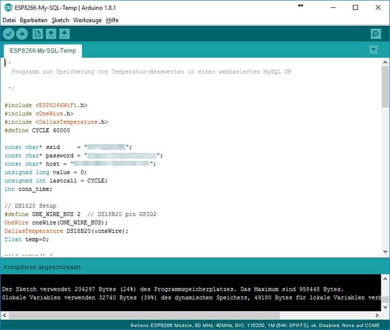Click the Arduino logo in title bar
Image resolution: width=390 pixels, height=330 pixels.
pos(8,7)
